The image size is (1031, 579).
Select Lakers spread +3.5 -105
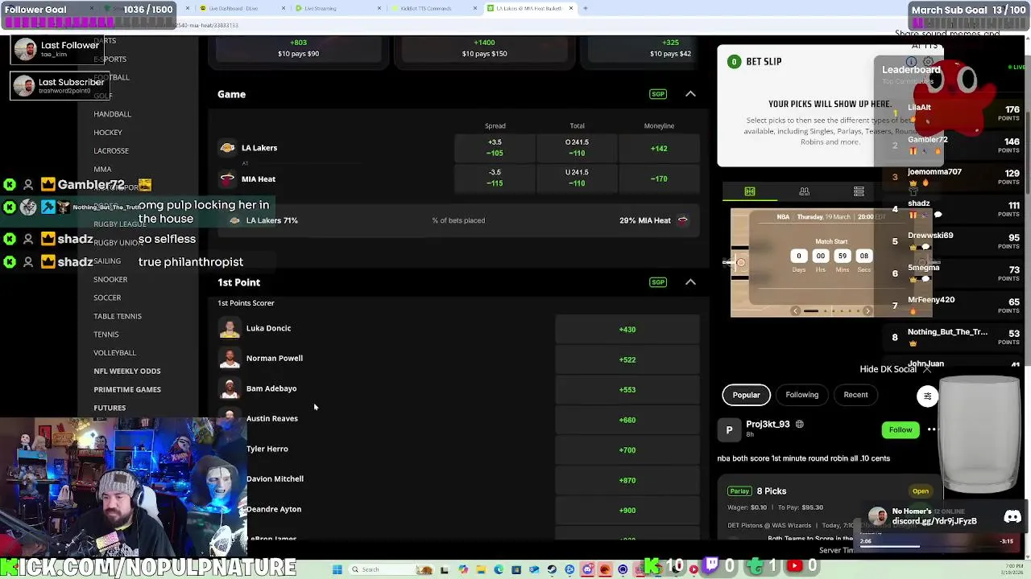coord(495,148)
